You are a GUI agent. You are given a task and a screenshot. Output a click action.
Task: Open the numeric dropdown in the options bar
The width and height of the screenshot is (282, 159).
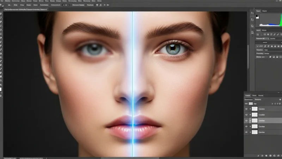click(x=66, y=5)
